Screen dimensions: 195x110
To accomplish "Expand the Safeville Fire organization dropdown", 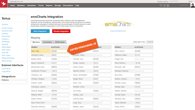I will [x=16, y=2].
